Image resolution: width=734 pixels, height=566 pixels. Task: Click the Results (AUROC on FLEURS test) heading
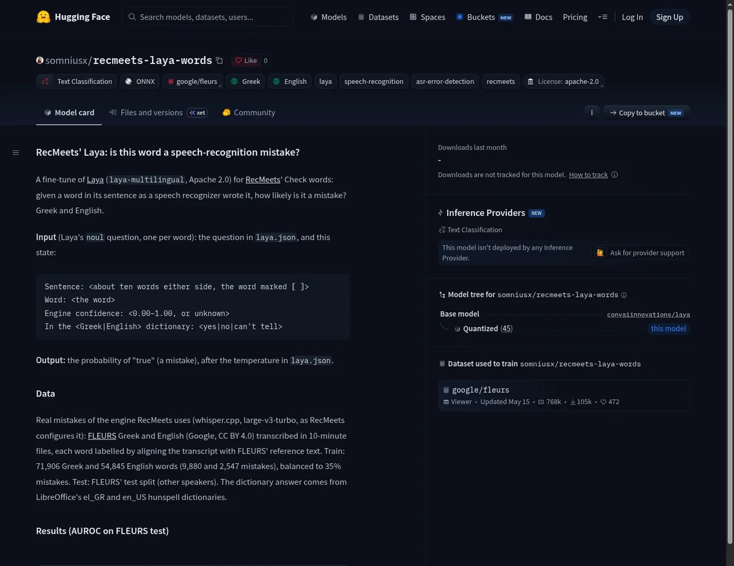point(102,531)
